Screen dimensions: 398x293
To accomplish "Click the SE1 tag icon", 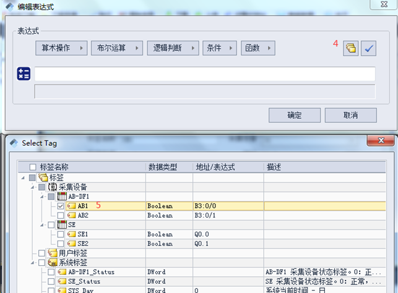I will coord(71,234).
